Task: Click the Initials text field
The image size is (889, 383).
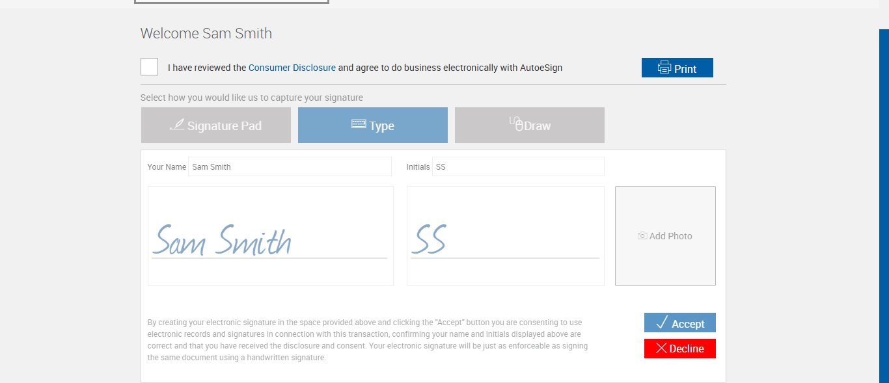Action: [518, 166]
